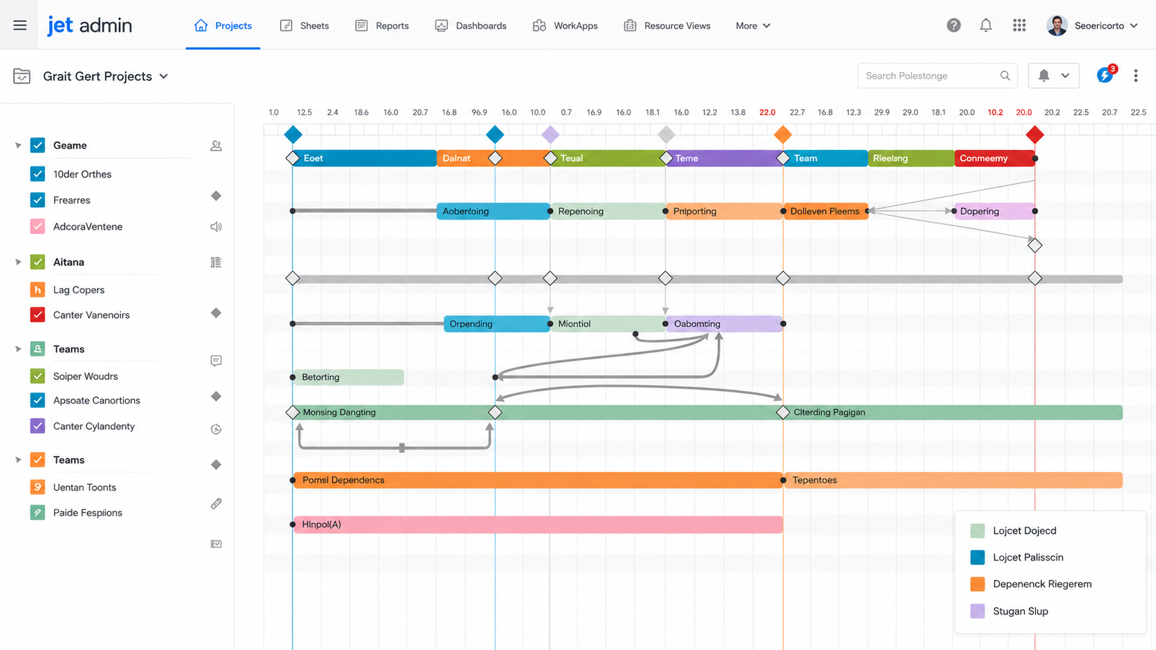Select the Dolleven Pleems task bar

point(826,211)
